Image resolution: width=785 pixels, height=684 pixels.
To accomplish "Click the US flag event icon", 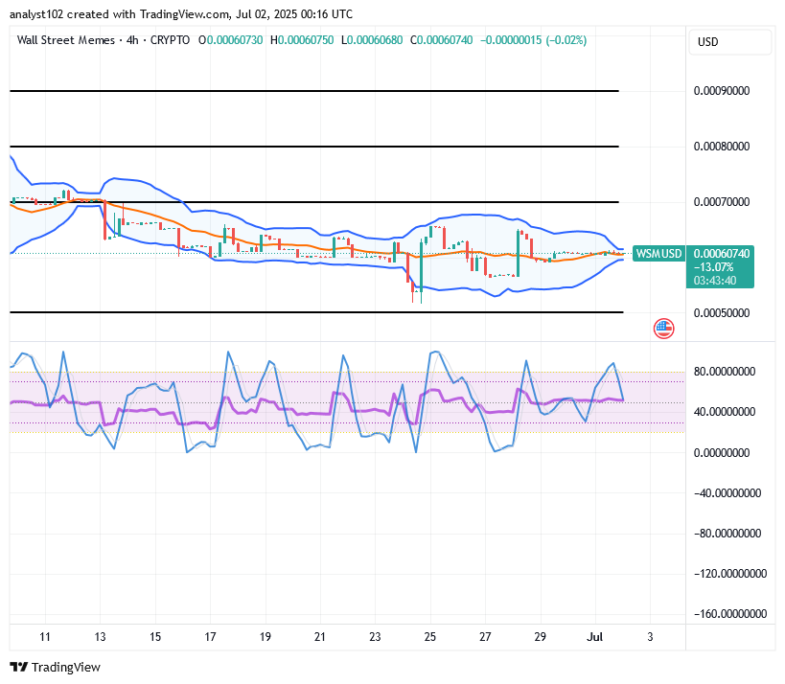I will coord(663,329).
